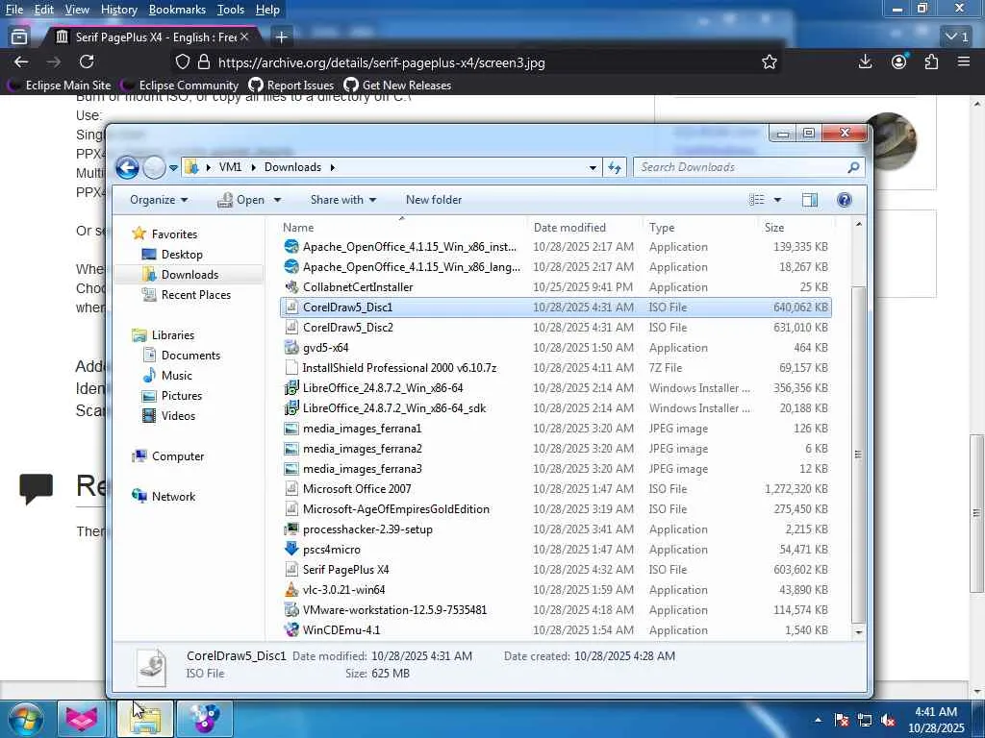
Task: Click the Explorer Back navigation arrow
Action: pos(127,167)
